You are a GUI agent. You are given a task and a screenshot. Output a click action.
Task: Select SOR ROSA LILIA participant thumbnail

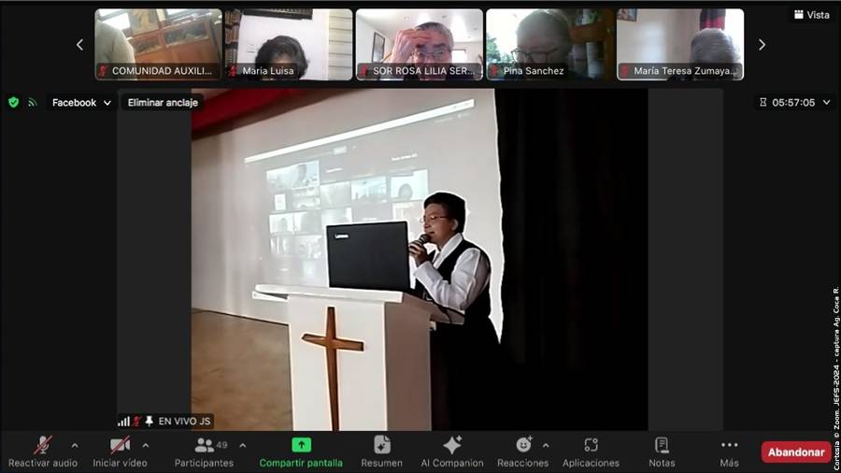pos(419,45)
